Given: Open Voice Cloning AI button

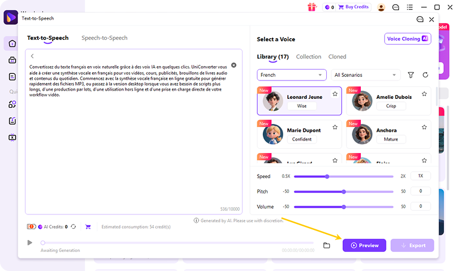Looking at the screenshot, I should click(x=407, y=39).
